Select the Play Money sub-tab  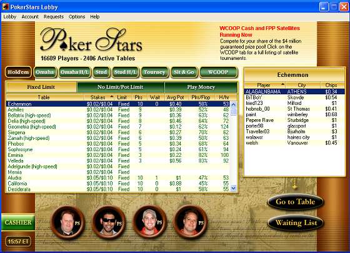click(201, 87)
